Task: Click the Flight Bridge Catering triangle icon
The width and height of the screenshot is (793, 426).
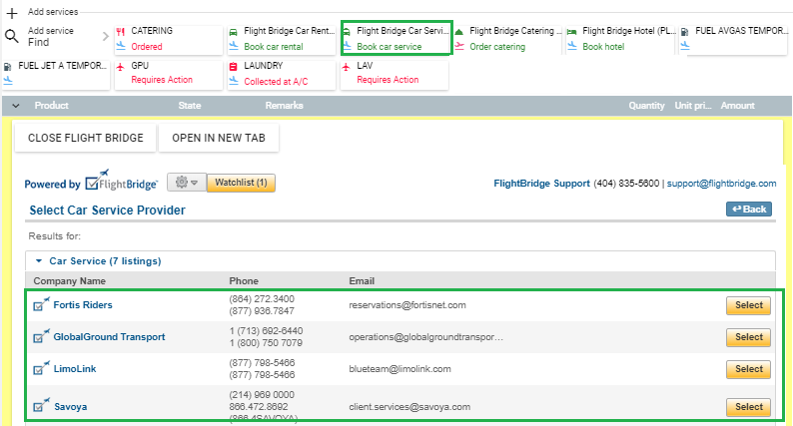Action: click(459, 32)
